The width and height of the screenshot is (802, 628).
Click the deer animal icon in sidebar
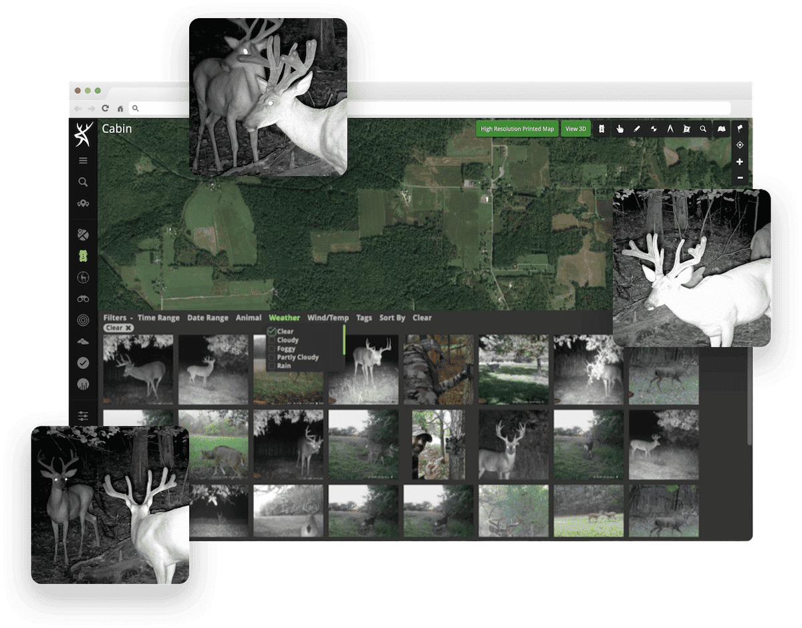(x=83, y=277)
